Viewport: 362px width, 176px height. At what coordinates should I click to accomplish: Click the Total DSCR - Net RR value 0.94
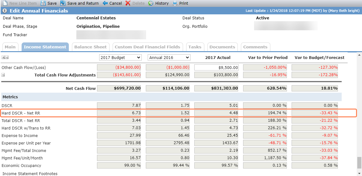168,120
